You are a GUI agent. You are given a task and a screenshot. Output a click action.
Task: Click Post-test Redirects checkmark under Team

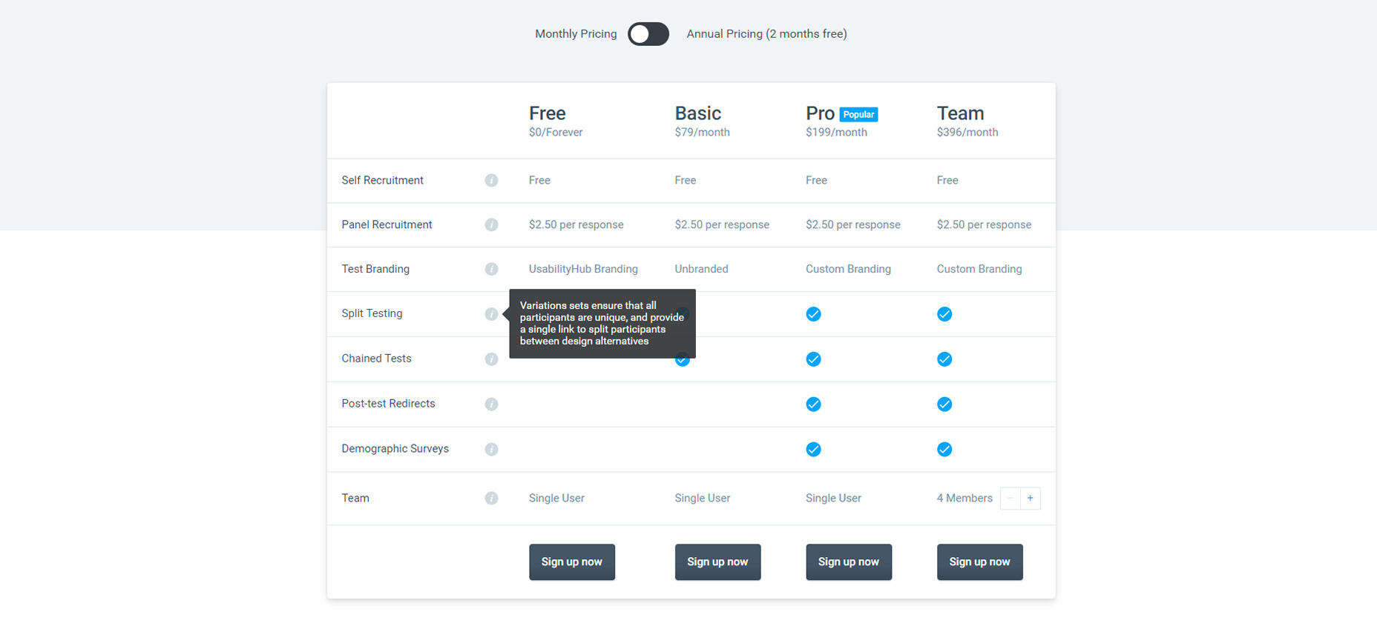tap(944, 404)
